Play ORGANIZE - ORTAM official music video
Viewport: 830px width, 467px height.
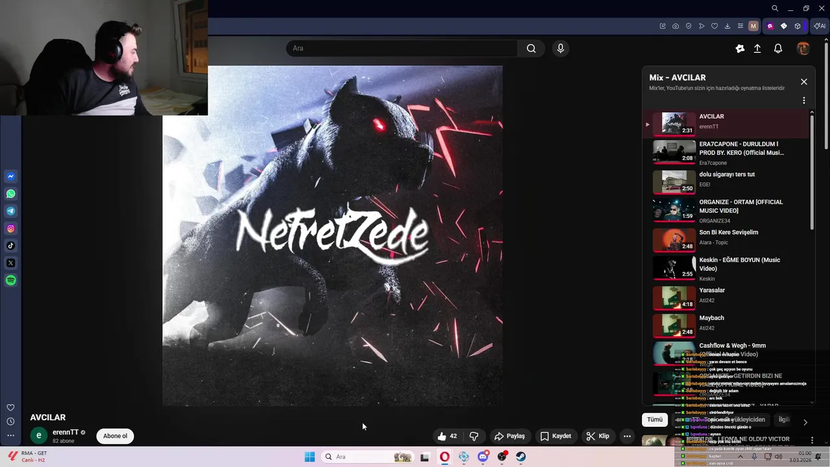(726, 211)
